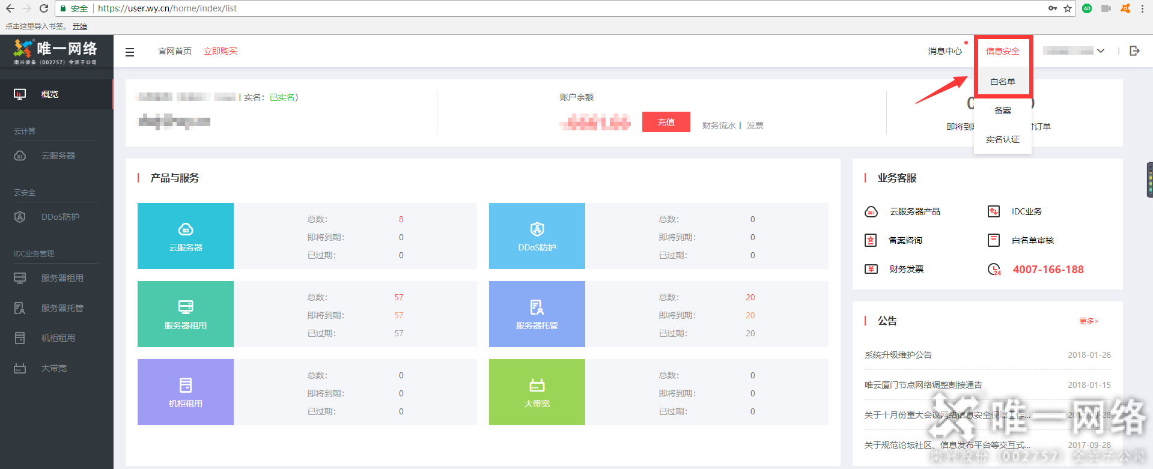Open the 机柜租用 purple tile
Viewport: 1153px width, 469px height.
point(186,392)
